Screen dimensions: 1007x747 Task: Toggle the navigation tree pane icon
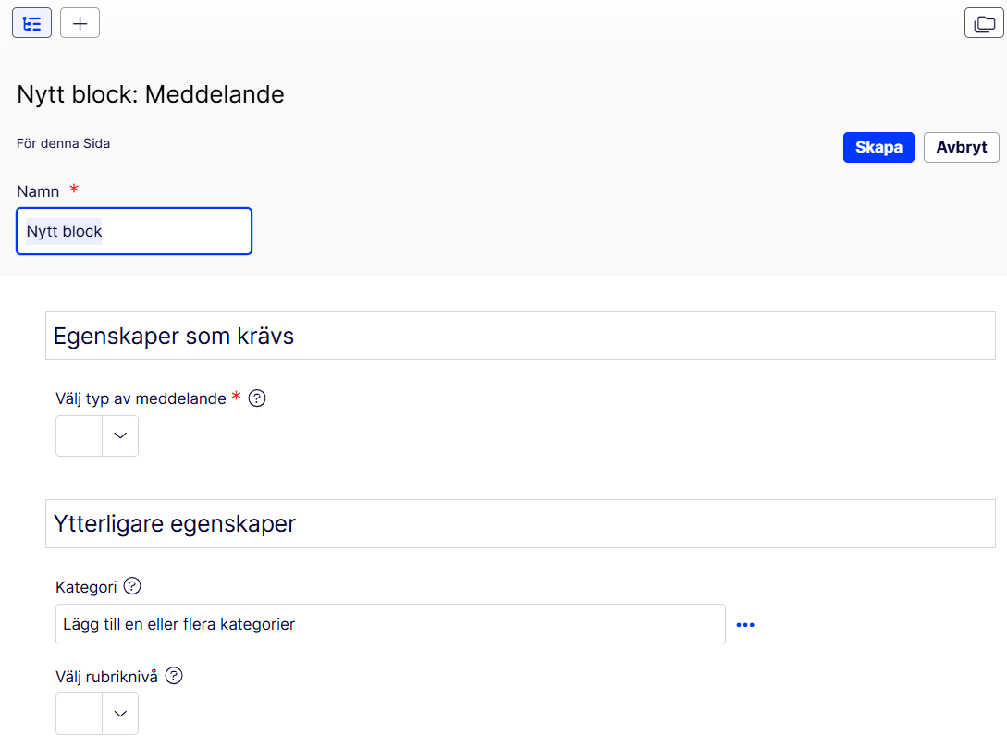tap(31, 23)
